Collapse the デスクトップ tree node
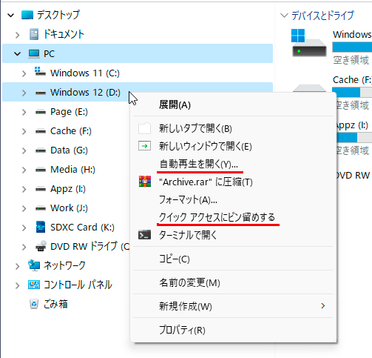Viewport: 372px width, 358px height. click(10, 16)
